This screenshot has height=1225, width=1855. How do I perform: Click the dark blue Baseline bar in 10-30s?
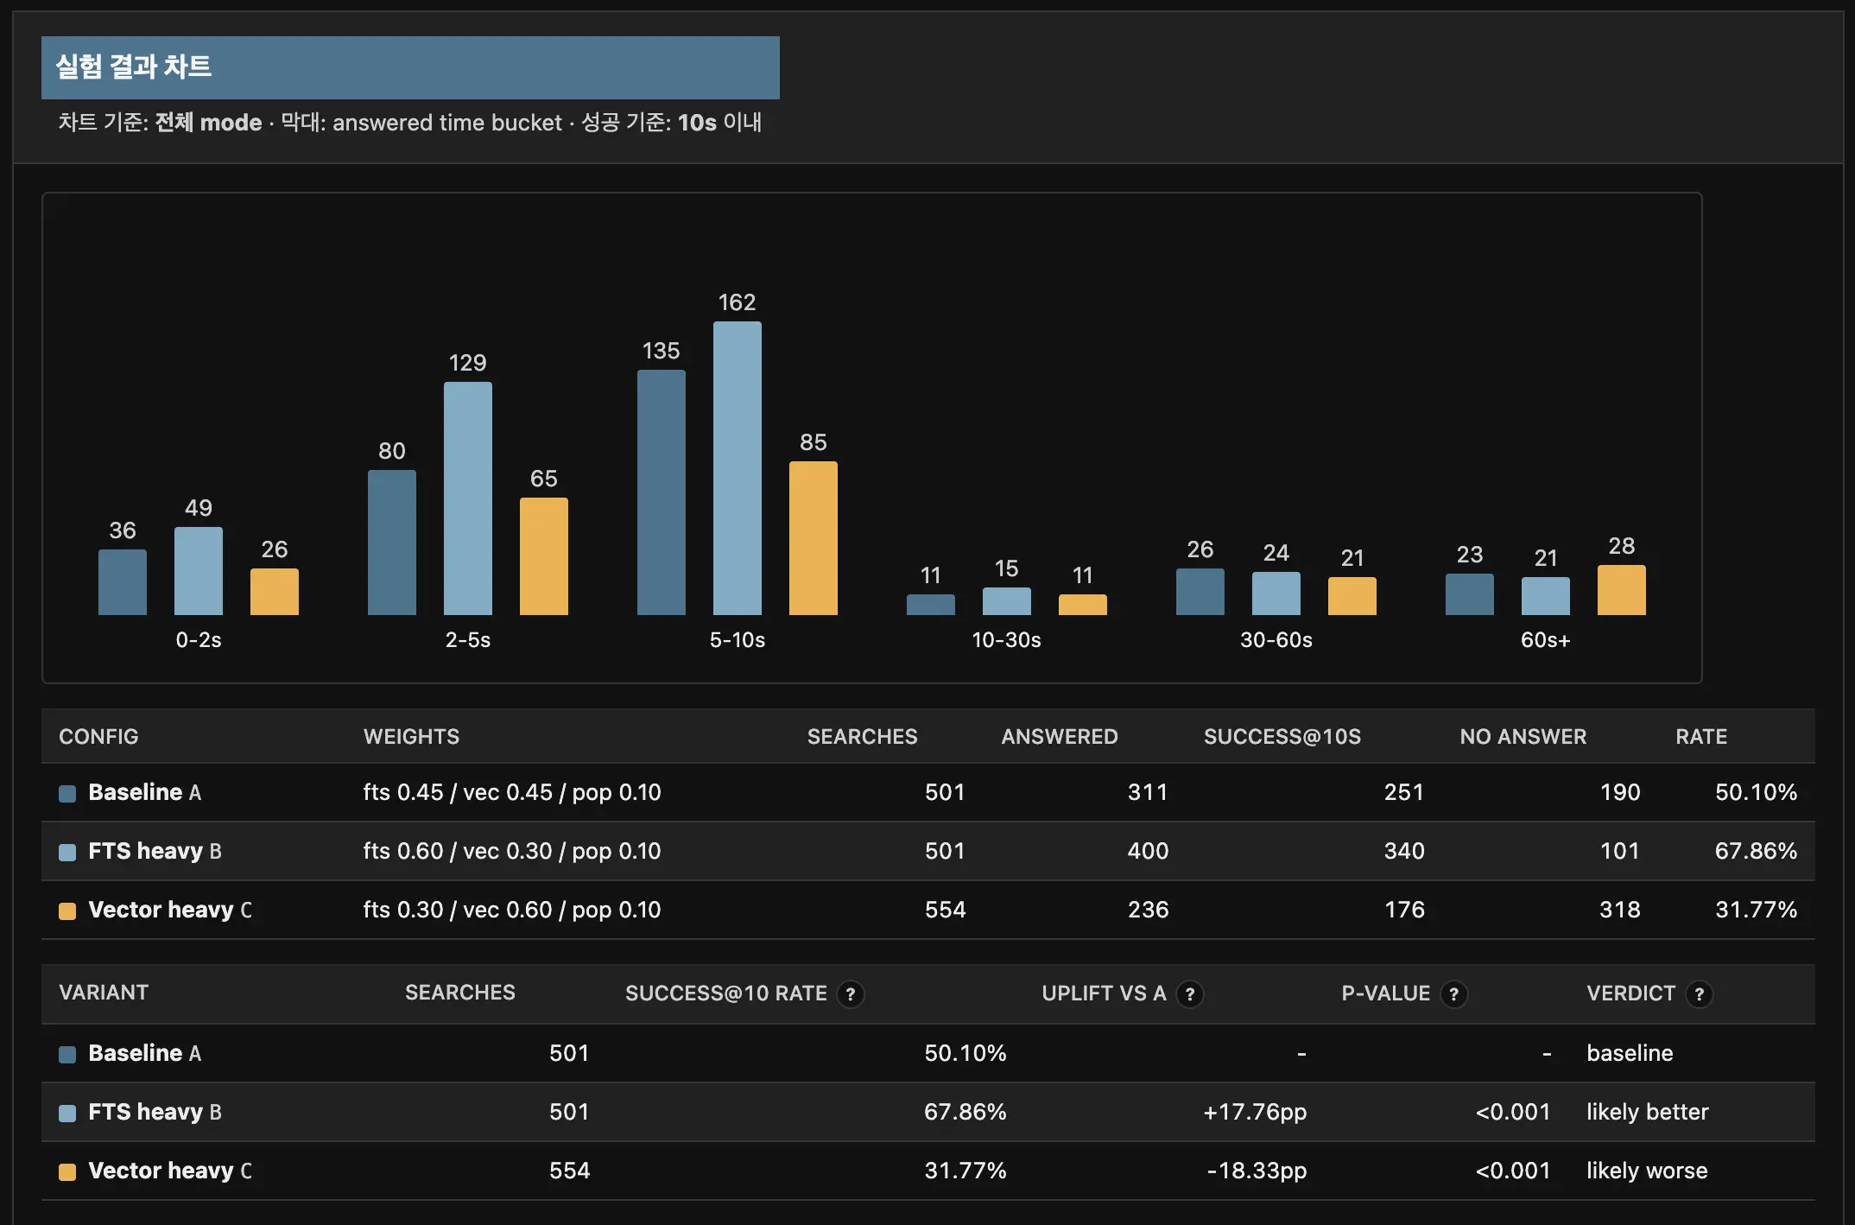[931, 605]
